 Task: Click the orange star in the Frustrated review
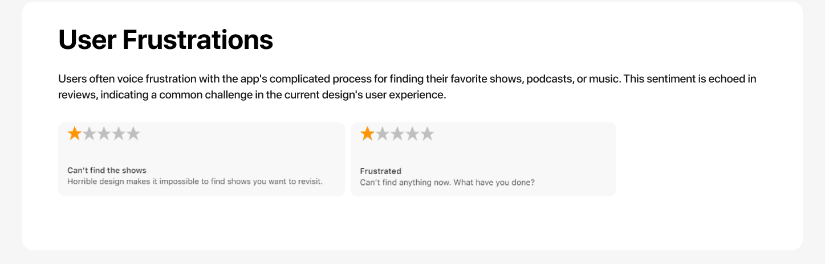click(x=368, y=134)
